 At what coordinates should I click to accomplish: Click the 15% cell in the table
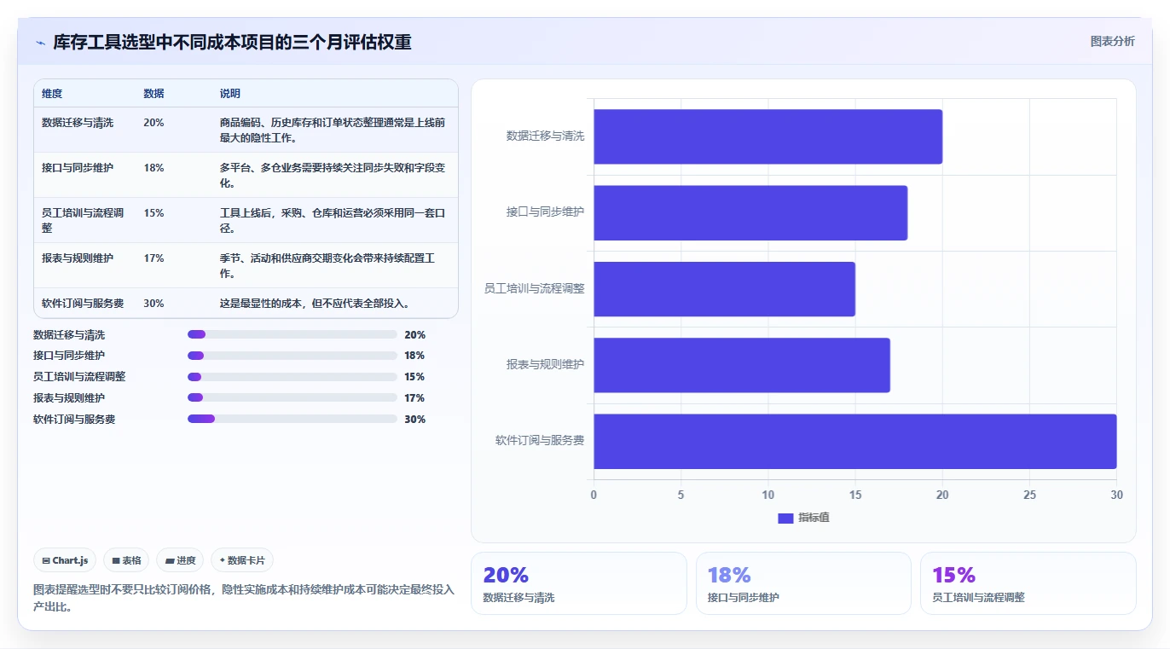pos(153,213)
